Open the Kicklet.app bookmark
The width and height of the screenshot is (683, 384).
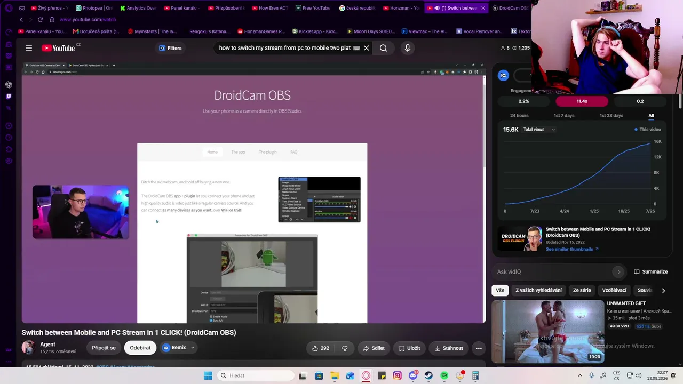[315, 31]
